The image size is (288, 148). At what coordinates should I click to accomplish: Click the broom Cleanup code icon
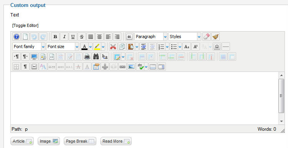215,37
